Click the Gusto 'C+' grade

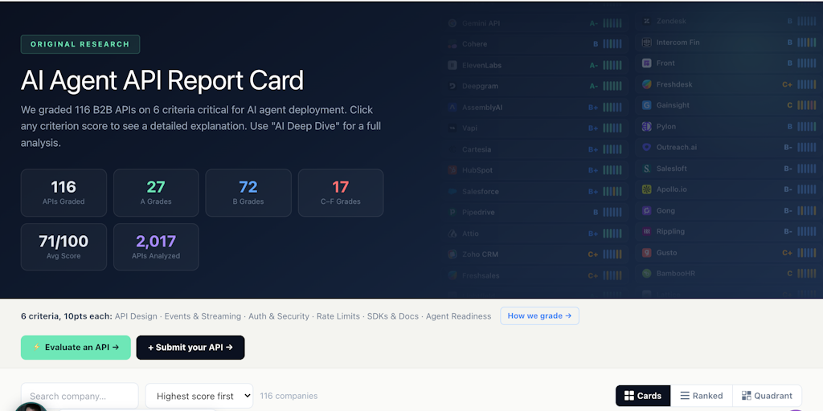(x=787, y=252)
